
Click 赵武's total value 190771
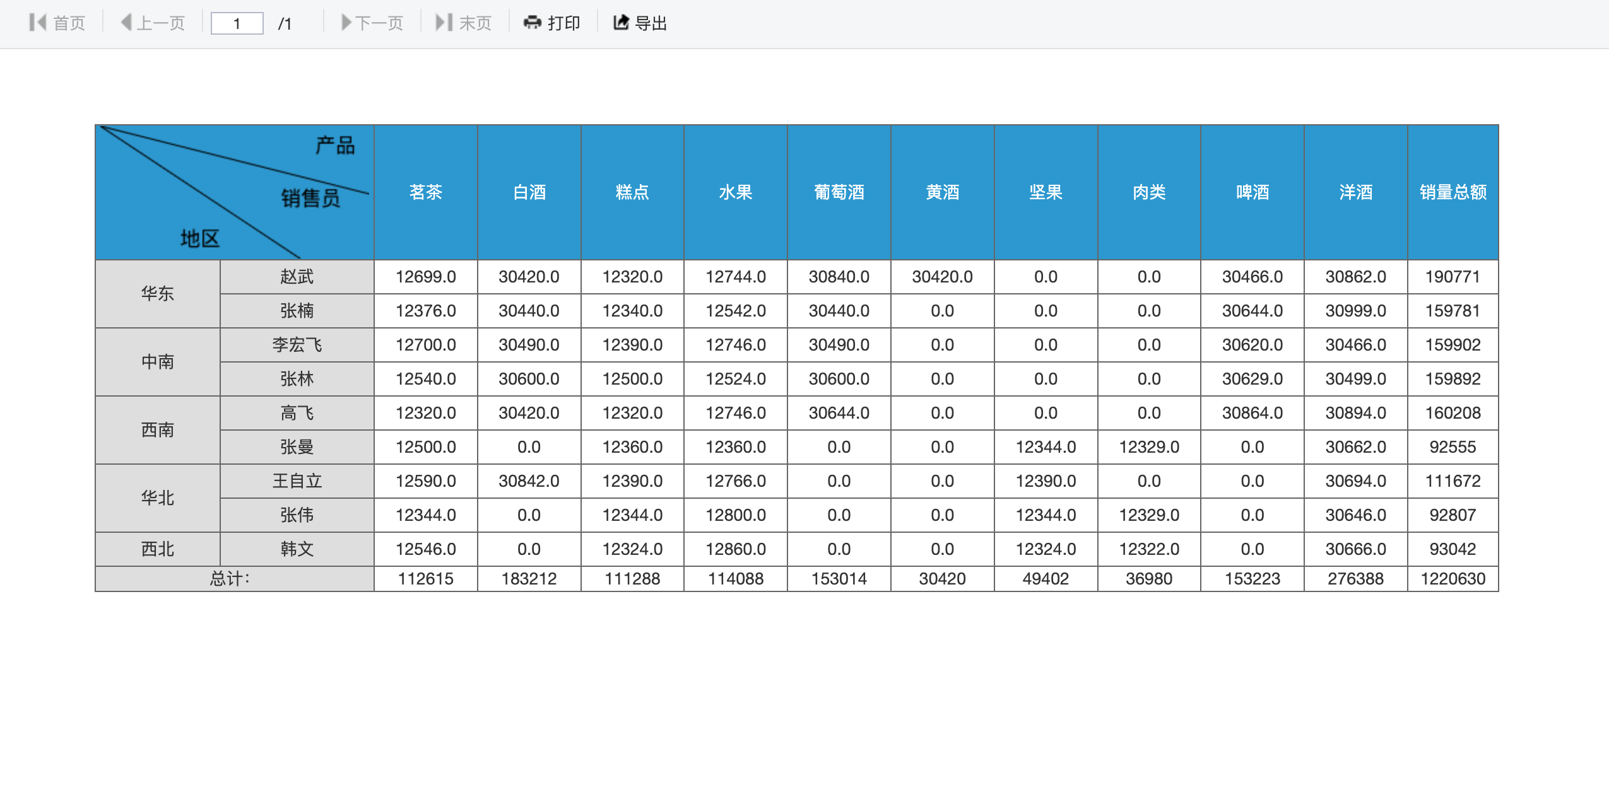1453,277
